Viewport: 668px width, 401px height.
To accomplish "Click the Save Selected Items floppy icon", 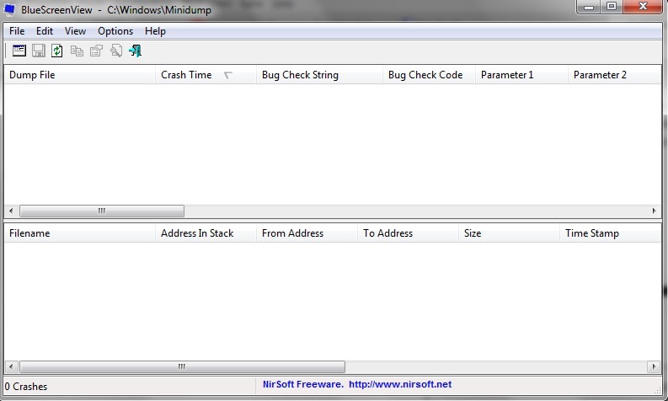I will point(39,51).
